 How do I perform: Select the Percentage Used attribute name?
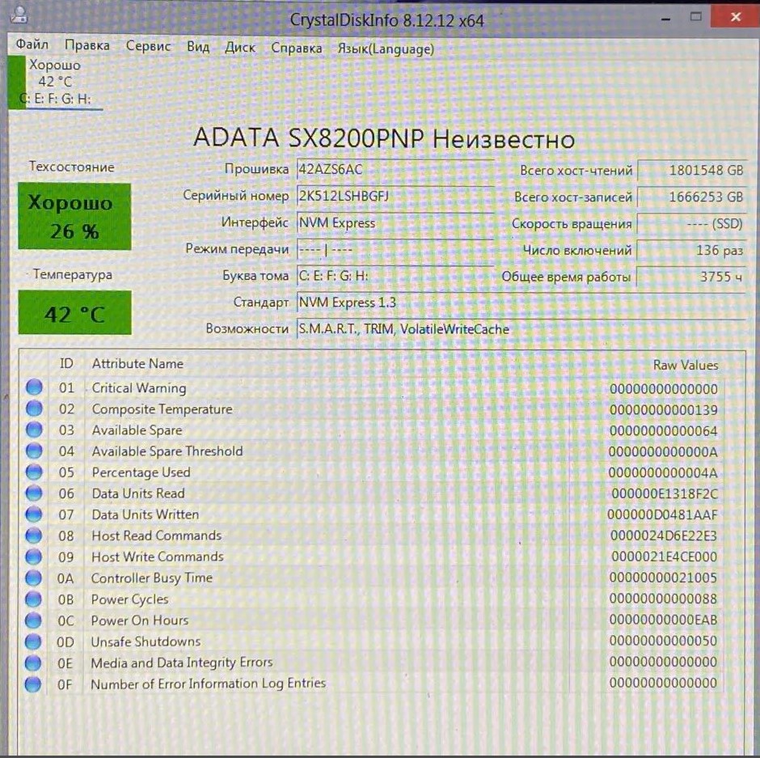pyautogui.click(x=141, y=472)
